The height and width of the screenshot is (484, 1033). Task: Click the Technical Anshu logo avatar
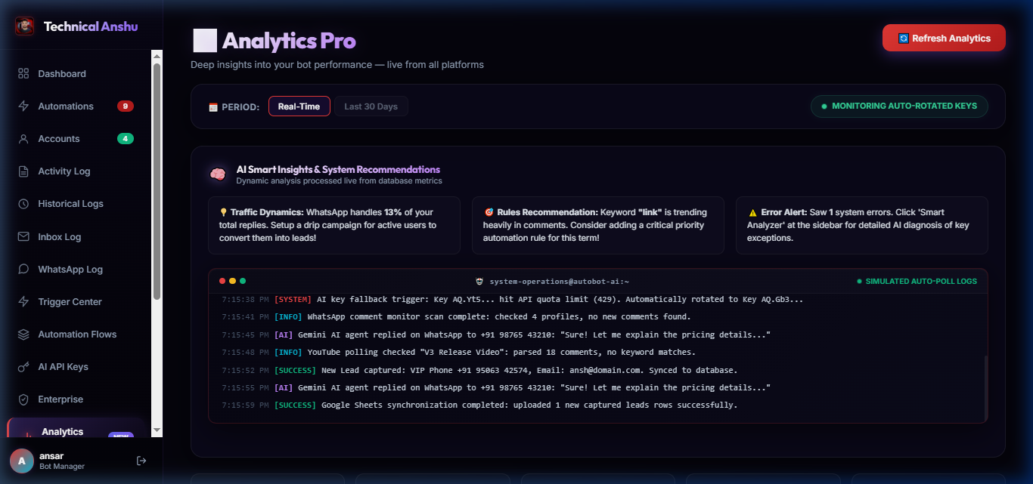pos(25,26)
